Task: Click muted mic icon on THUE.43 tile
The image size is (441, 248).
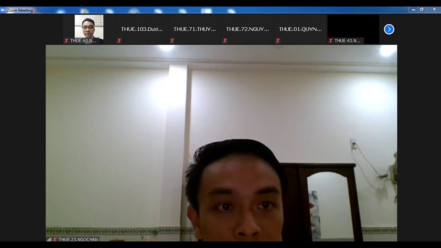Action: click(331, 41)
